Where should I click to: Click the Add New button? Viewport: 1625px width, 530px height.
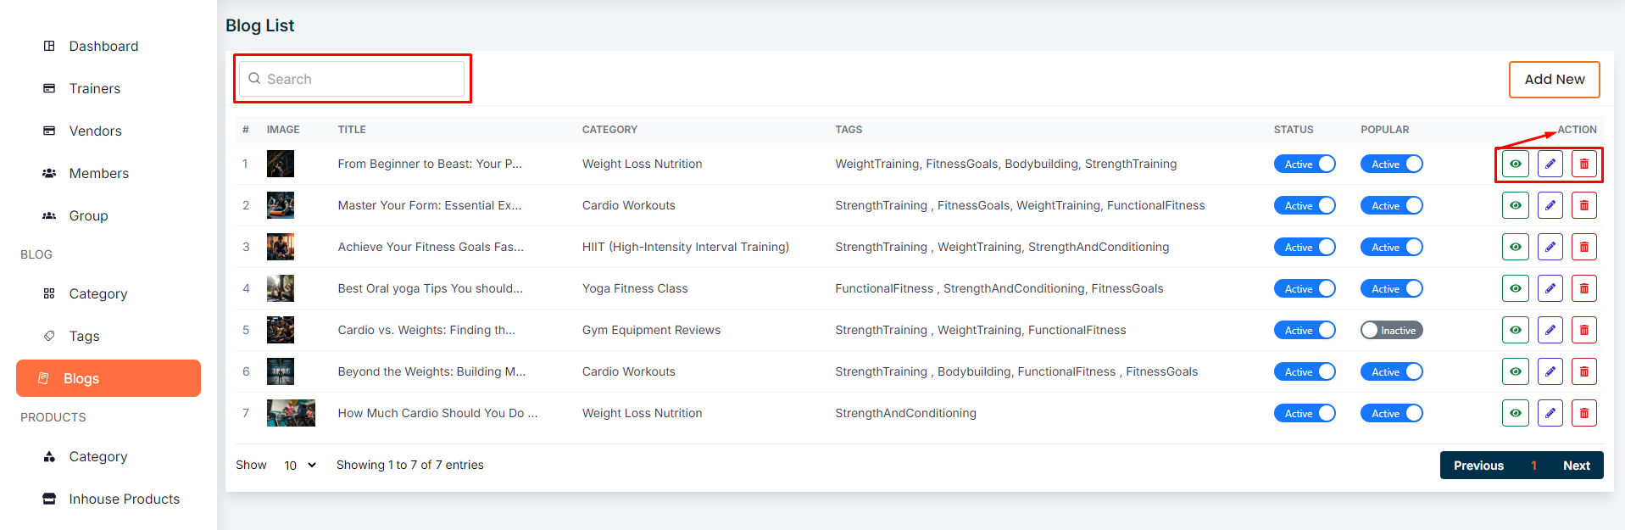tap(1554, 79)
